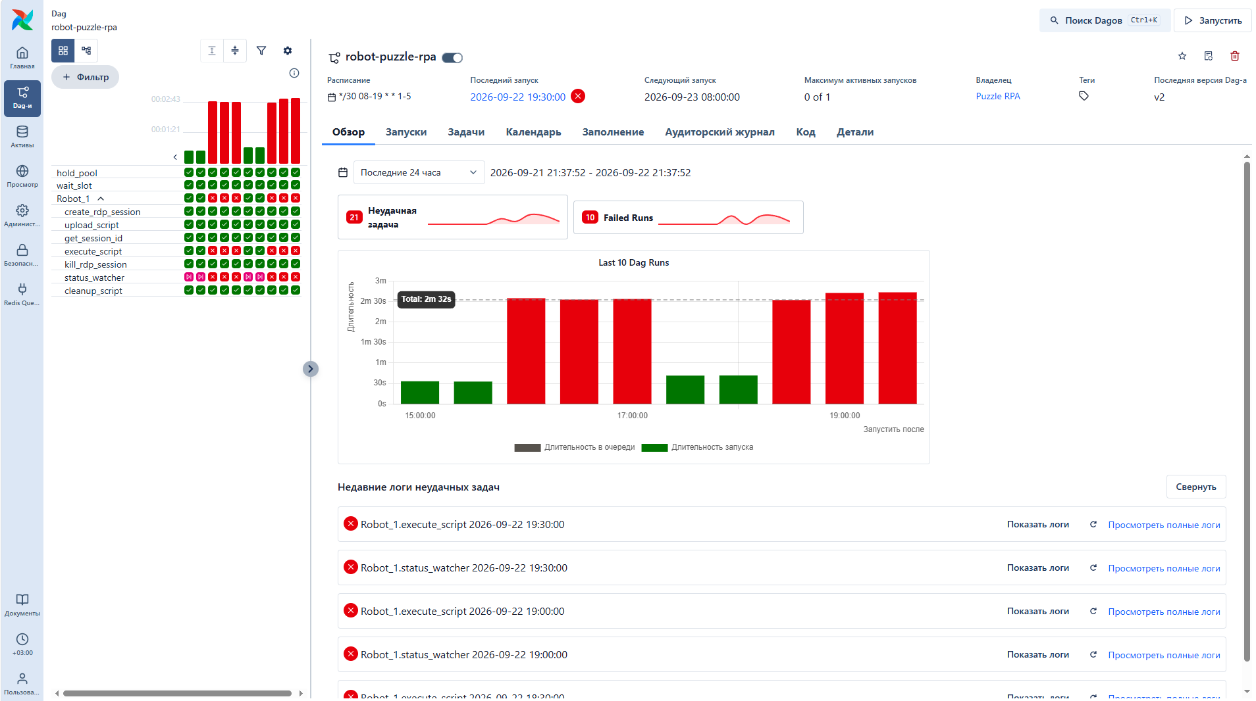Open the Просмотр browse sidebar icon
This screenshot has width=1256, height=701.
[x=22, y=176]
